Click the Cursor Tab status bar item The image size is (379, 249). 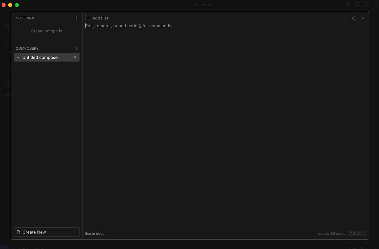(356, 248)
